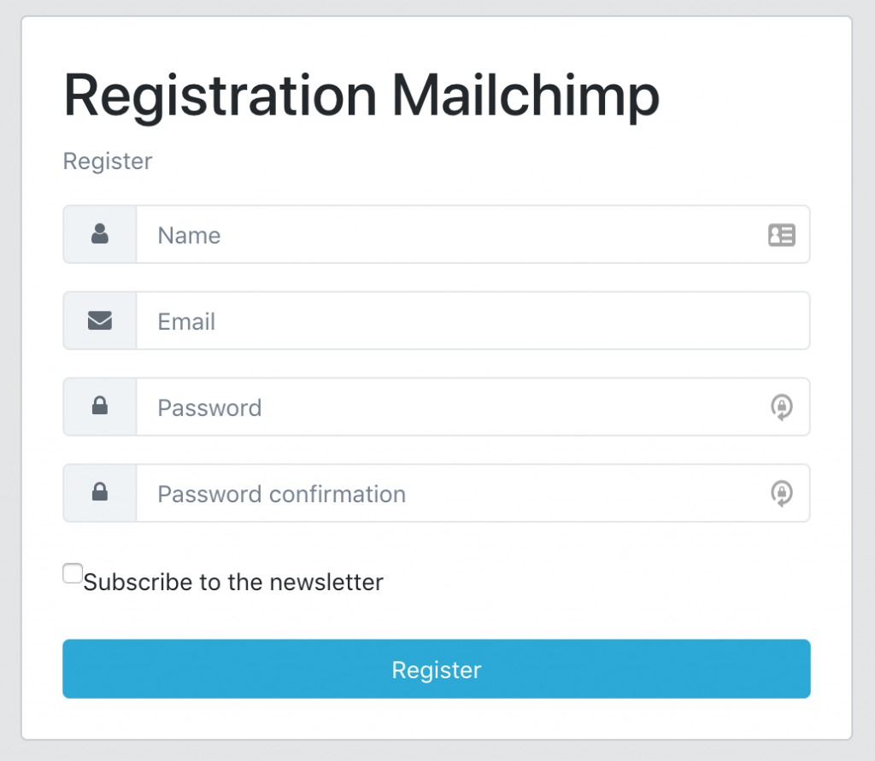The image size is (875, 761).
Task: Click the word Registration in the heading
Action: point(220,96)
